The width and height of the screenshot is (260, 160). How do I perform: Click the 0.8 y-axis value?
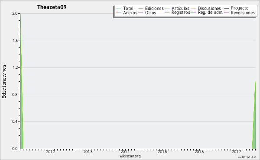15,95
